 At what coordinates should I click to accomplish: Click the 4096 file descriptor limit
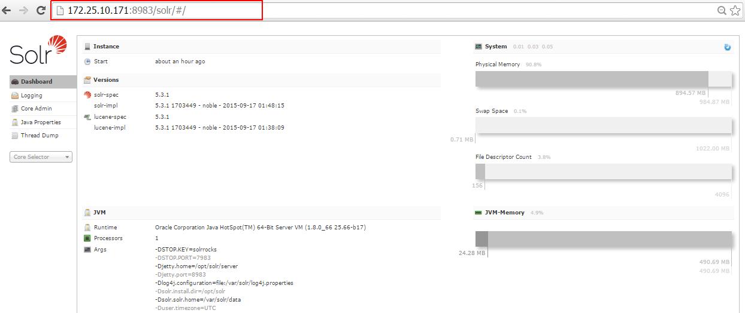tap(722, 195)
